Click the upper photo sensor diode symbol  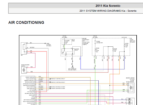coord(129,100)
